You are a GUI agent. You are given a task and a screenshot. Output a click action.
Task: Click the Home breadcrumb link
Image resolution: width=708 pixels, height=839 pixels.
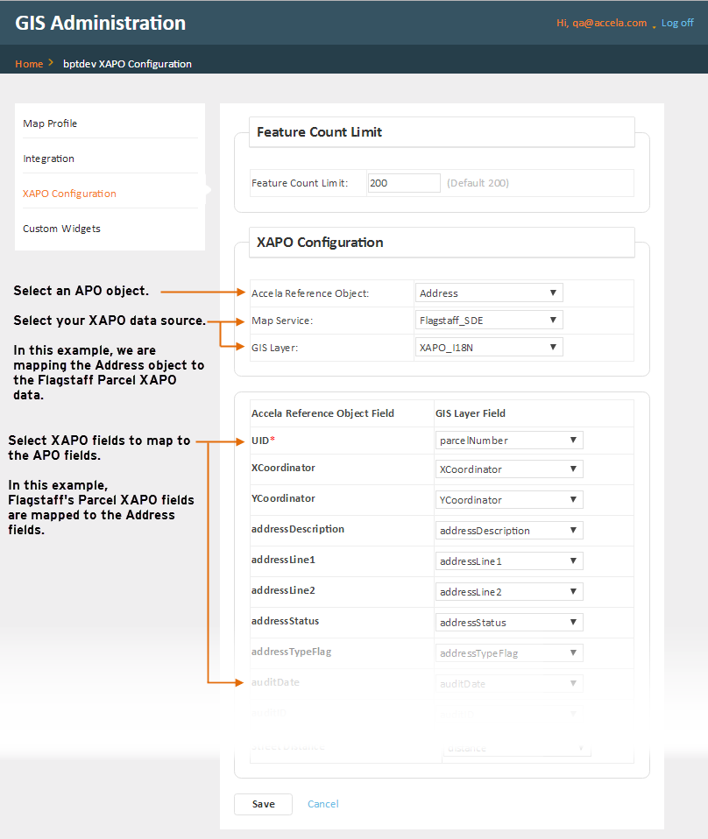click(x=29, y=64)
